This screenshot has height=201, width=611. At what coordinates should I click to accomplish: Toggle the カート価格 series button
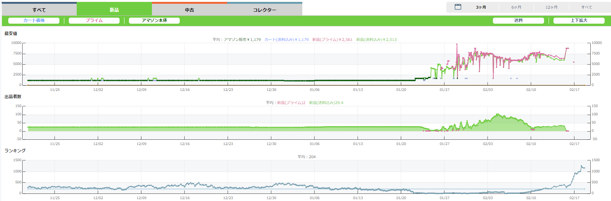[34, 21]
